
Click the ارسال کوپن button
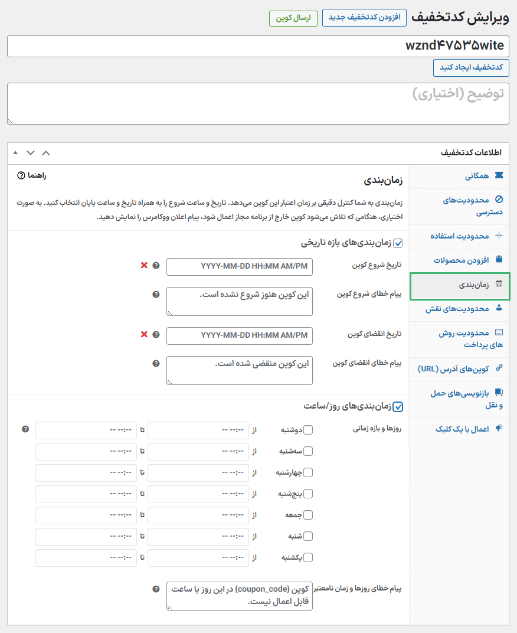tap(293, 18)
